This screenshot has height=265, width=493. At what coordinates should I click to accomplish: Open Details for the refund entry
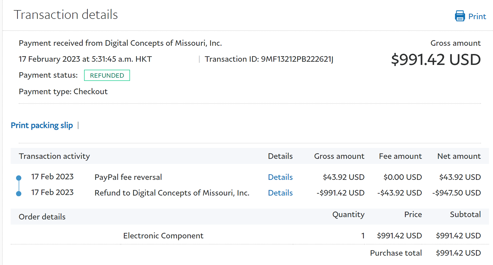click(280, 193)
